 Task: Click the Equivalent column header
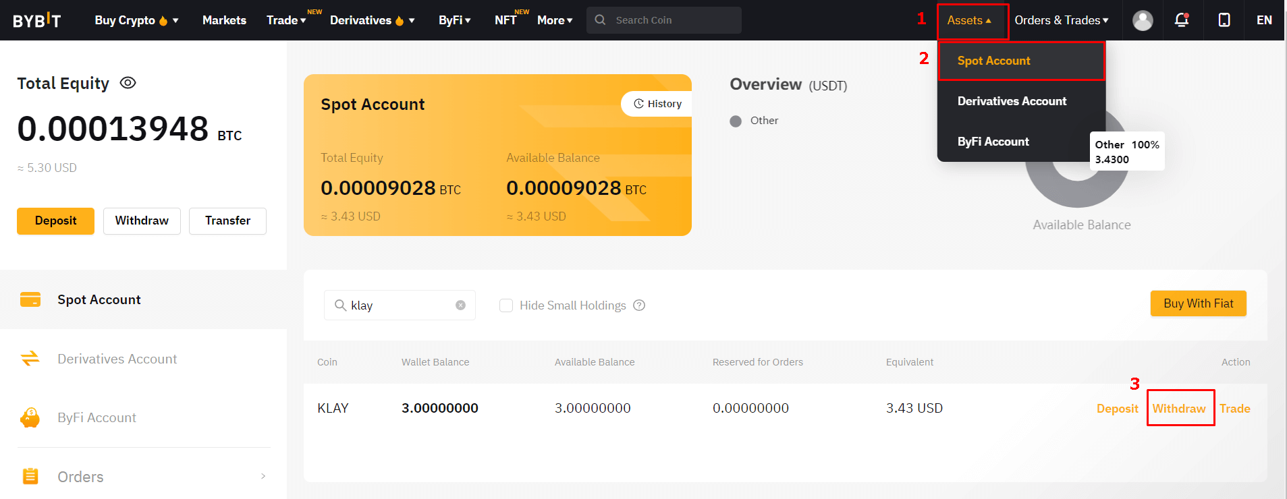pyautogui.click(x=909, y=362)
